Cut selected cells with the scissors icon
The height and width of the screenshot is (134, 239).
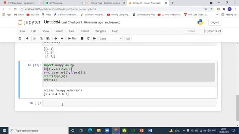pos(35,38)
